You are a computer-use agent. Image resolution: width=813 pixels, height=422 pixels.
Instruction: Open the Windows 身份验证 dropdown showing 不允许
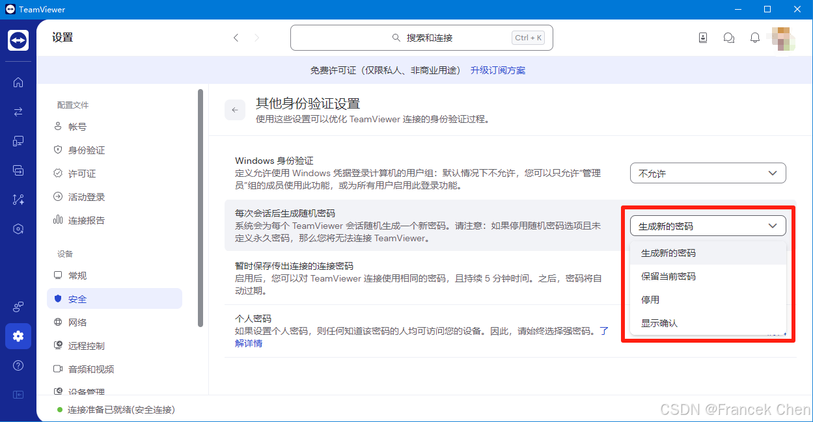[x=708, y=174]
